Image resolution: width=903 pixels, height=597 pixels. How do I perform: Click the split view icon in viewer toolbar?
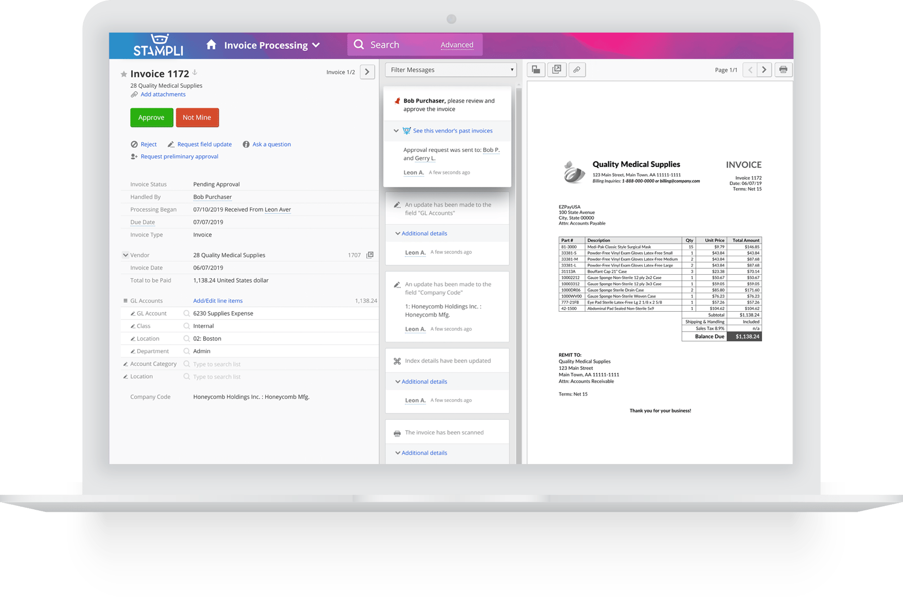[x=536, y=70]
